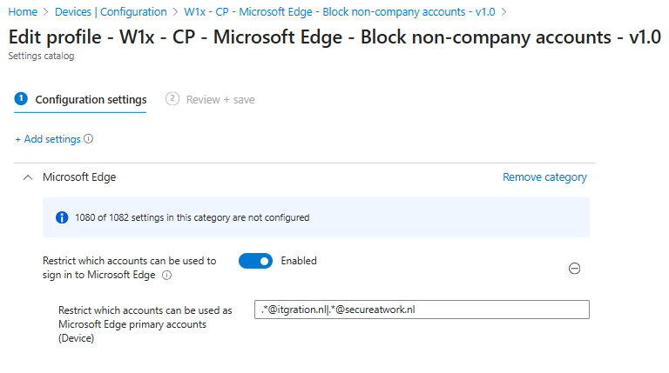
Task: Click the Add settings info icon
Action: 89,139
